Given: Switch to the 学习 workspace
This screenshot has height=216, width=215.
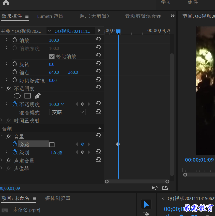Looking at the screenshot, I should click(166, 2).
